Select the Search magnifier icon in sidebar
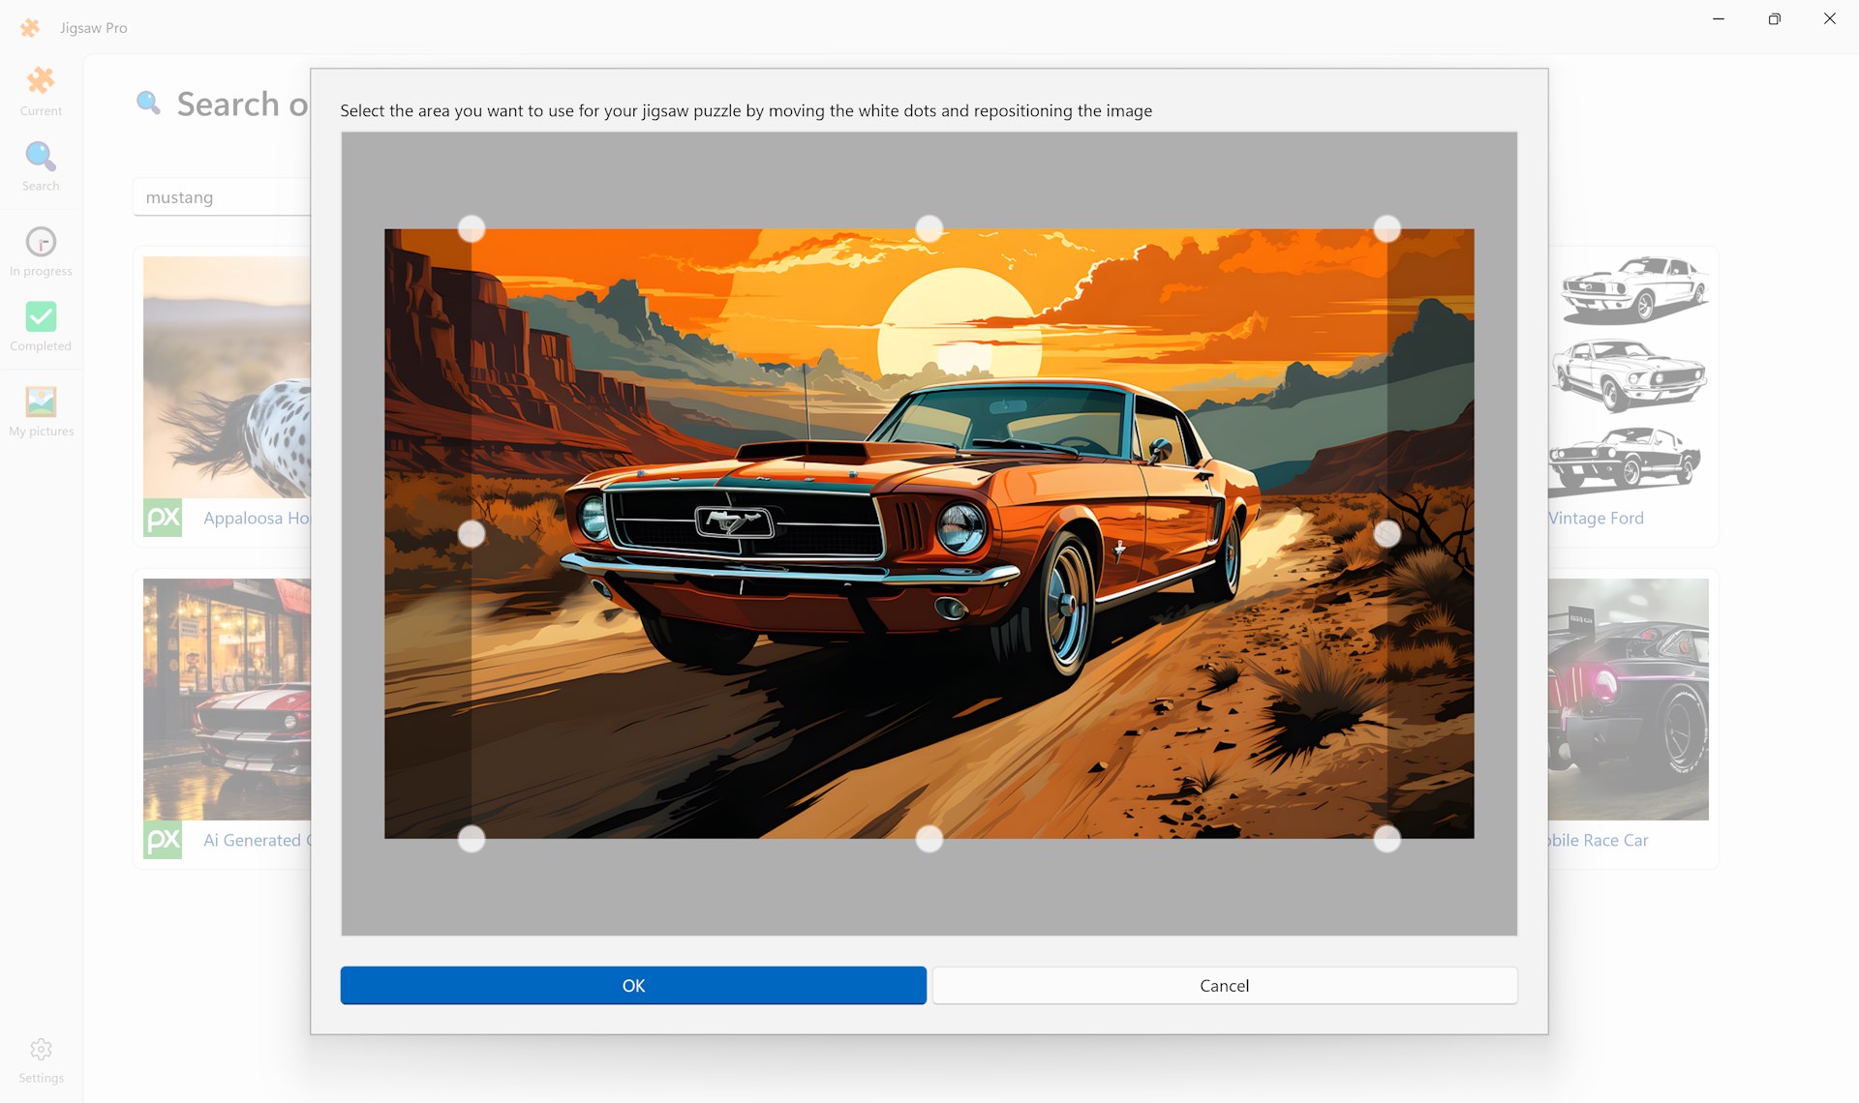 40,164
